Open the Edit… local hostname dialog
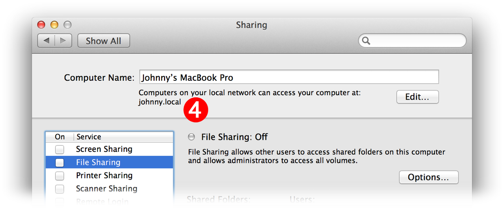Screen dimensions: 504x208 tap(417, 97)
